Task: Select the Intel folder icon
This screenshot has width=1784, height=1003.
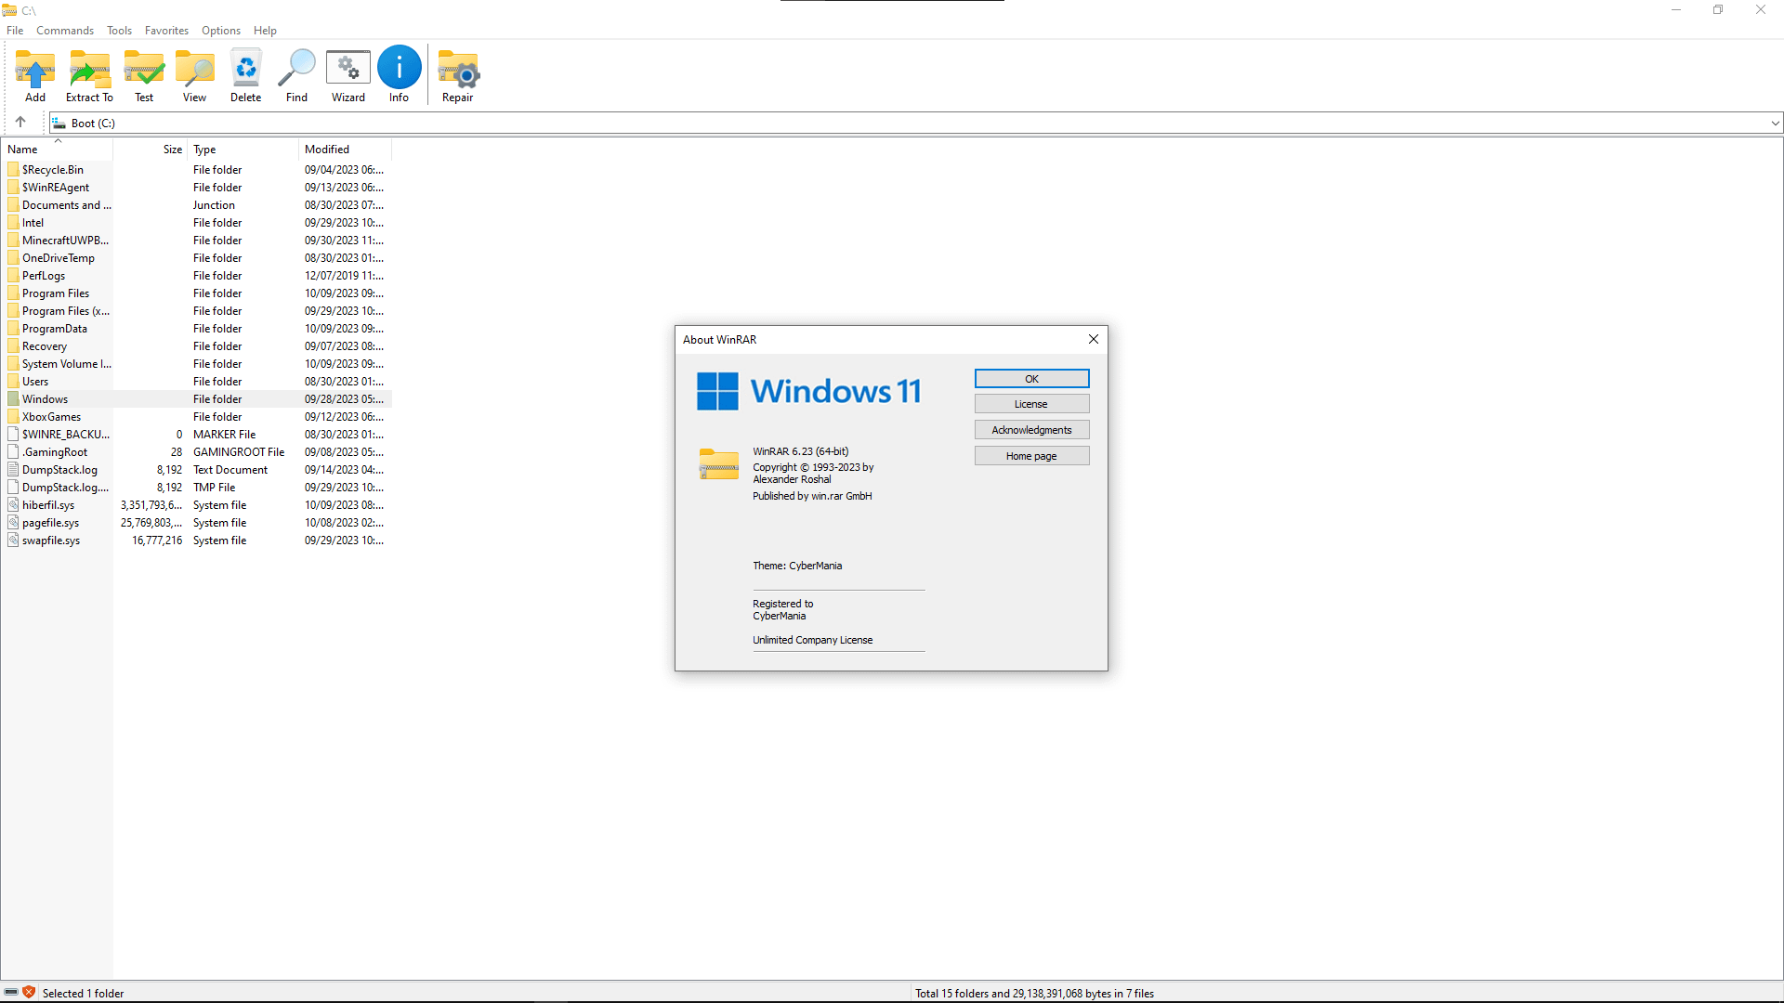Action: pos(13,222)
